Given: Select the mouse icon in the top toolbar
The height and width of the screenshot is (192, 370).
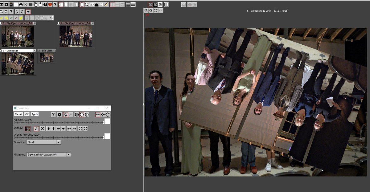Looking at the screenshot, I should point(82,5).
